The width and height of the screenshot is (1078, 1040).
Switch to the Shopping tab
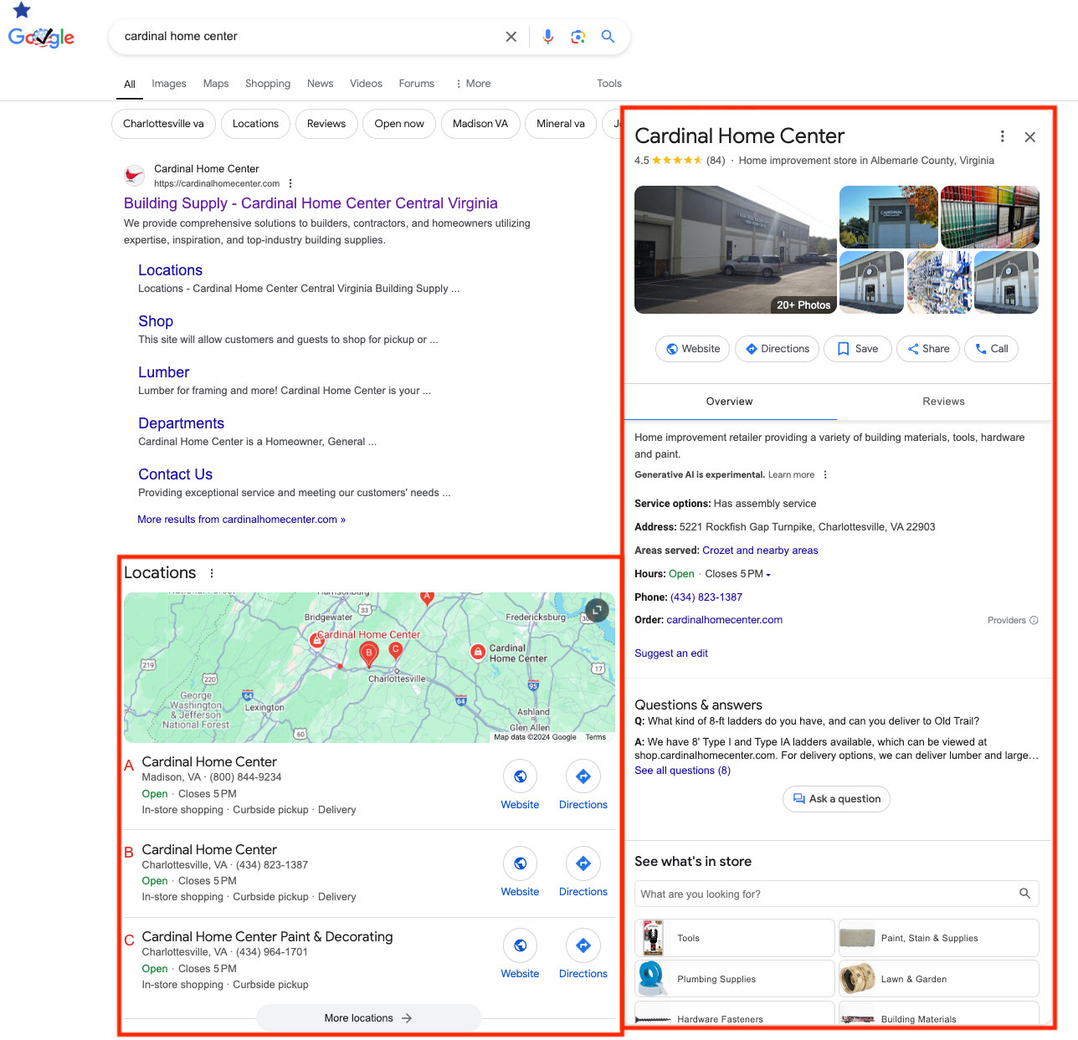pyautogui.click(x=268, y=84)
